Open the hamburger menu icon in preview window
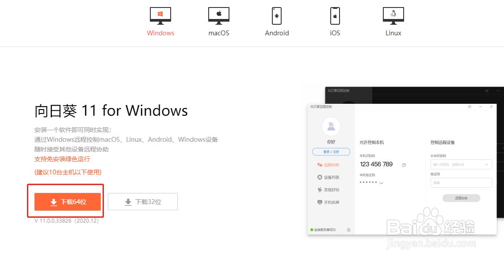504x261 pixels. [470, 106]
